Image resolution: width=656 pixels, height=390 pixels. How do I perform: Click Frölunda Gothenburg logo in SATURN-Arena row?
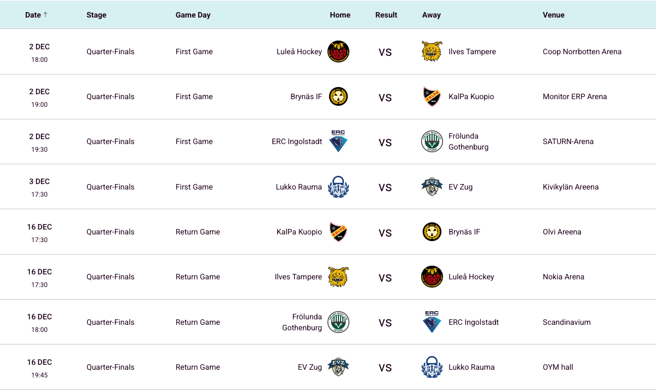(x=431, y=141)
